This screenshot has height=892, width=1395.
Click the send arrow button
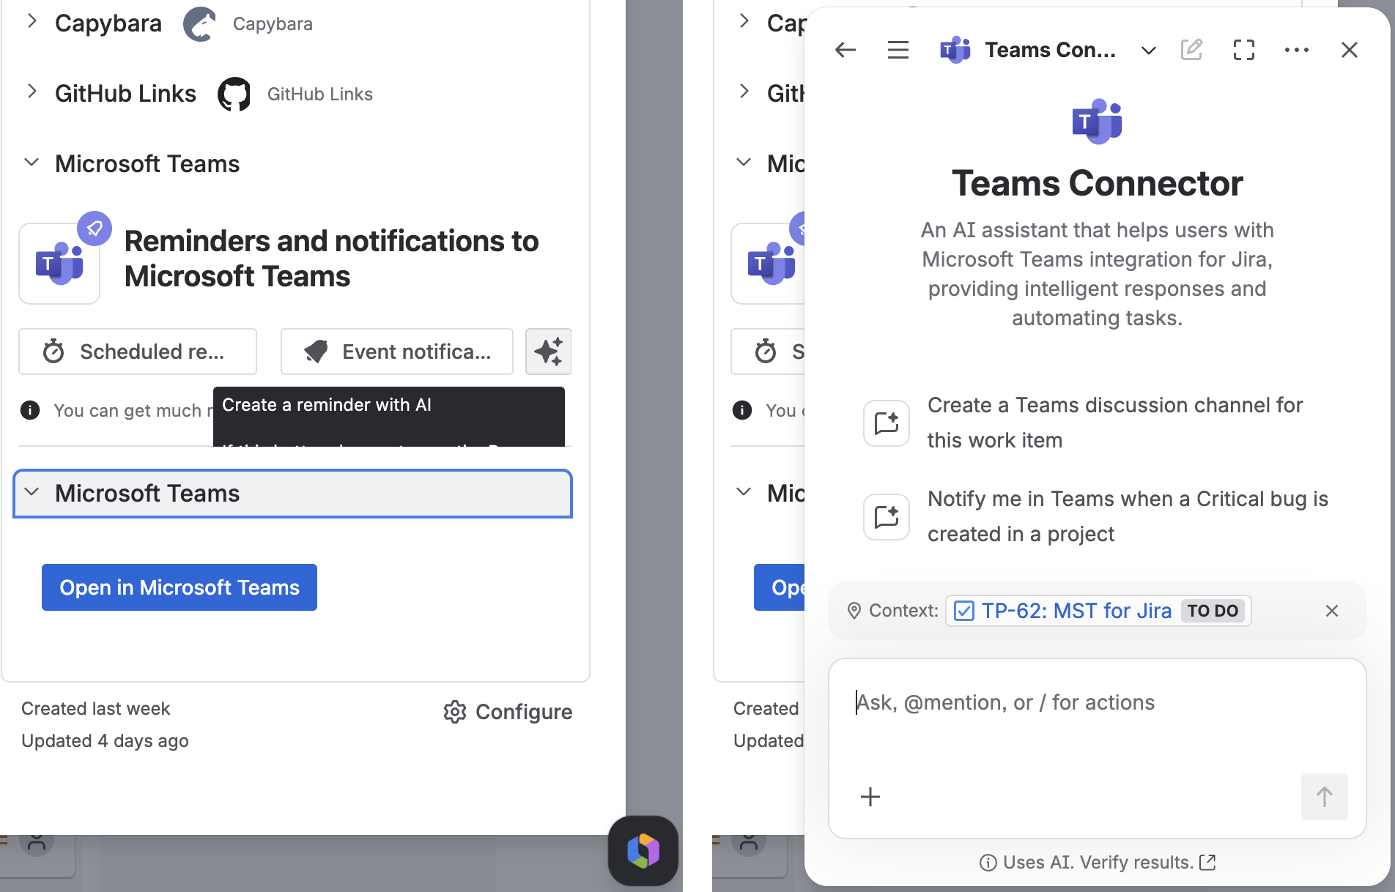[x=1324, y=797]
